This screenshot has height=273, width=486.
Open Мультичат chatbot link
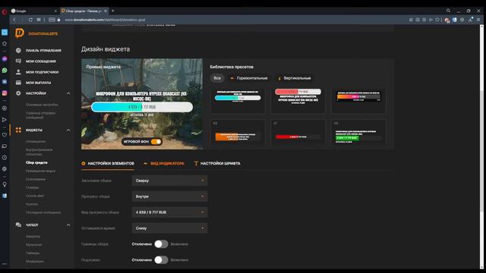click(x=33, y=245)
